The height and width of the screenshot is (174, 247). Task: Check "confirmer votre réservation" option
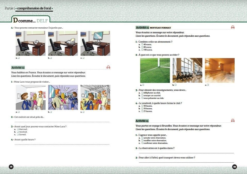coord(142,143)
